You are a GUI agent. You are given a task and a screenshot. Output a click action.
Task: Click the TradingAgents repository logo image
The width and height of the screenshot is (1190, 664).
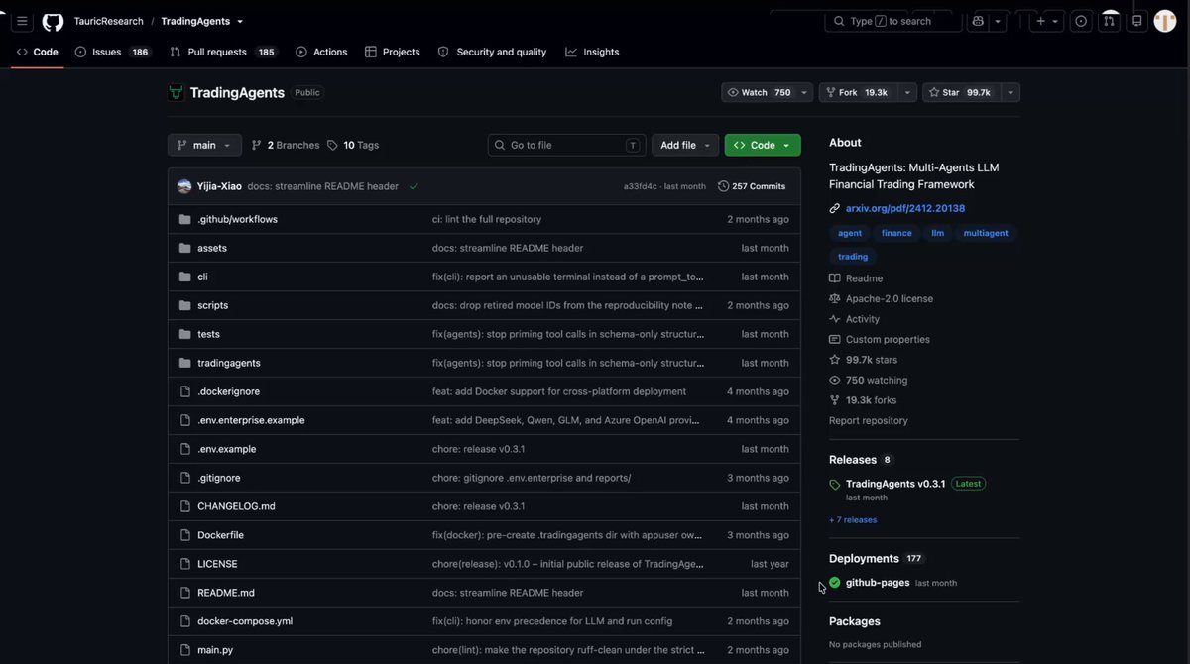(176, 92)
